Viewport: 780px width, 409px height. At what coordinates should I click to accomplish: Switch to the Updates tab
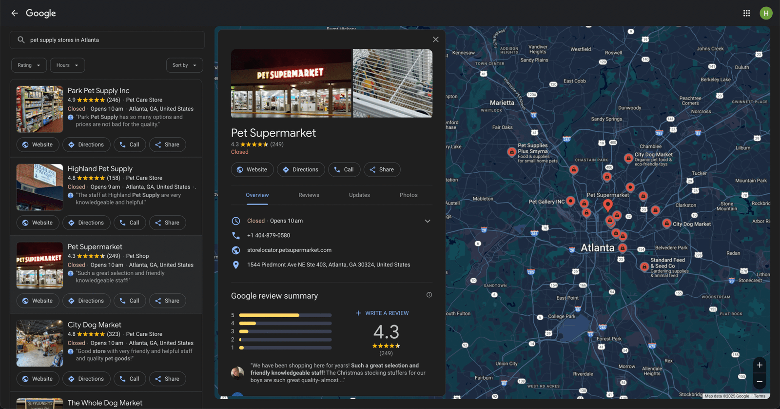click(359, 195)
